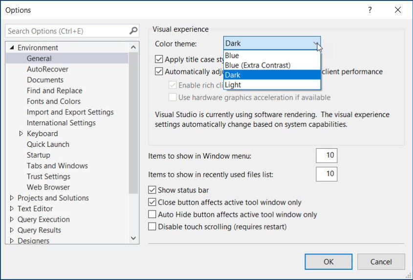The image size is (413, 280).
Task: Open Fonts and Colors settings page
Action: (54, 101)
